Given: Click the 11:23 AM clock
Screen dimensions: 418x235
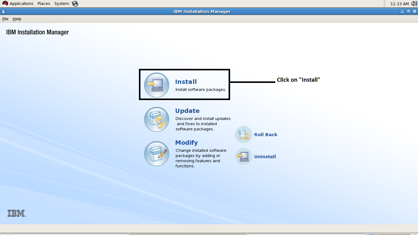Looking at the screenshot, I should point(400,4).
